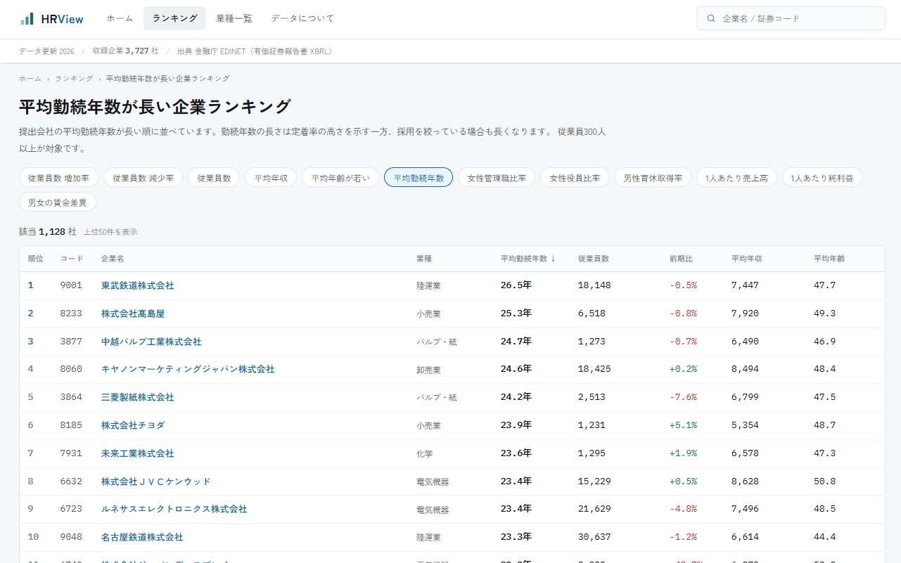901x563 pixels.
Task: Click the 該当 1,128 社 result count
Action: 48,231
